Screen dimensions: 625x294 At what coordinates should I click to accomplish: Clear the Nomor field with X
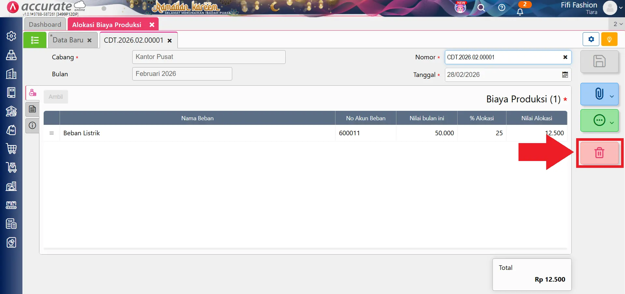pyautogui.click(x=565, y=57)
